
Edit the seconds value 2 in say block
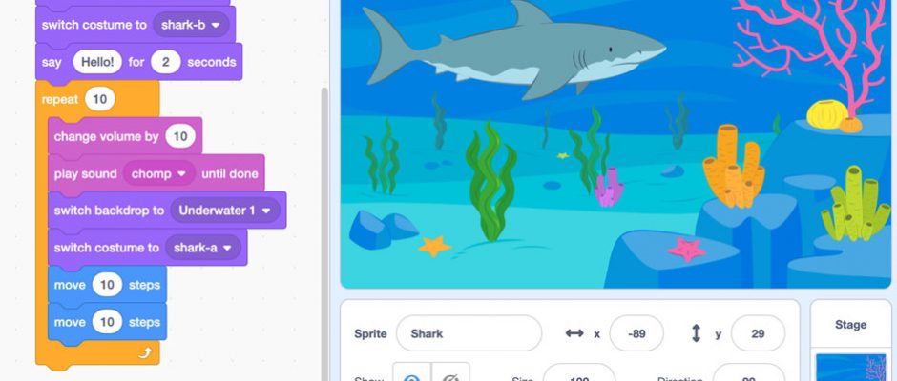[166, 62]
